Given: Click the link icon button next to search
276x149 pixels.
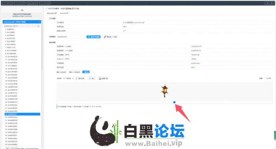Looking at the screenshot, I should click(x=110, y=37).
